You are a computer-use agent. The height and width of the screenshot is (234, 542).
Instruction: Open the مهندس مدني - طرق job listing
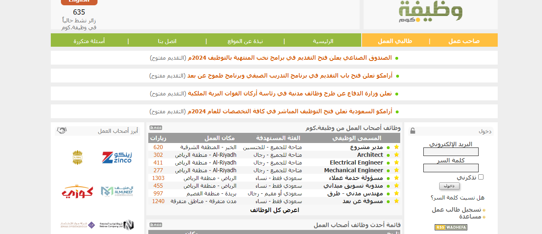(x=355, y=193)
